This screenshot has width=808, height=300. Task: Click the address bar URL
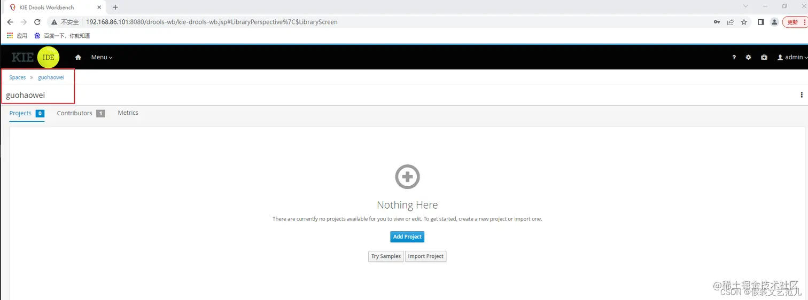212,22
